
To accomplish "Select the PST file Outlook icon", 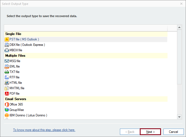I will click(7, 39).
